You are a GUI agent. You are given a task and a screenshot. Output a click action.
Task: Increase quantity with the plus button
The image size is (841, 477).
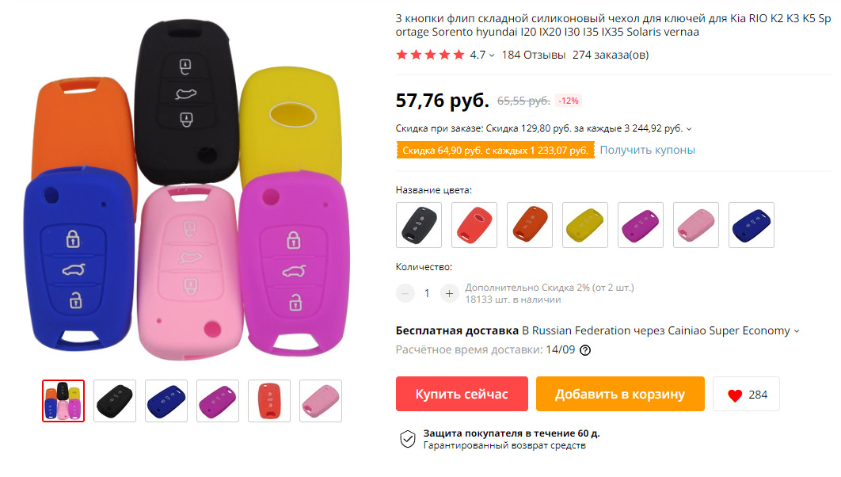(450, 293)
